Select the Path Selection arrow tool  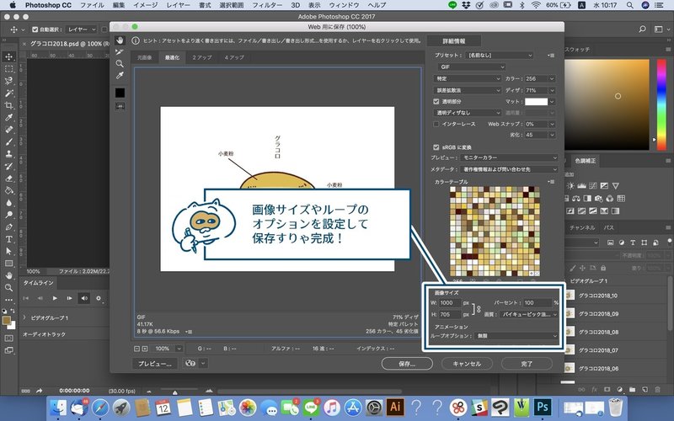pos(8,251)
